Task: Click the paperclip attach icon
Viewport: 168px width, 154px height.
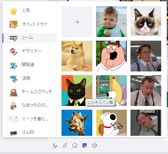Action: [x=65, y=145]
